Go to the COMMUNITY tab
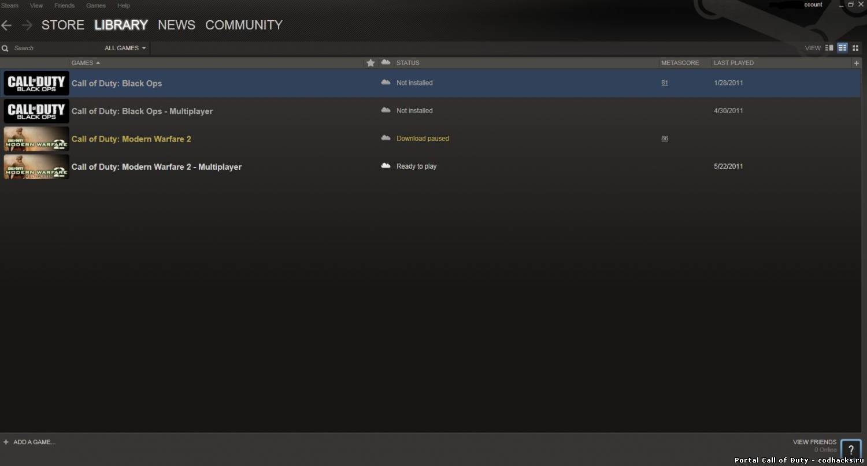The image size is (867, 466). pyautogui.click(x=244, y=25)
